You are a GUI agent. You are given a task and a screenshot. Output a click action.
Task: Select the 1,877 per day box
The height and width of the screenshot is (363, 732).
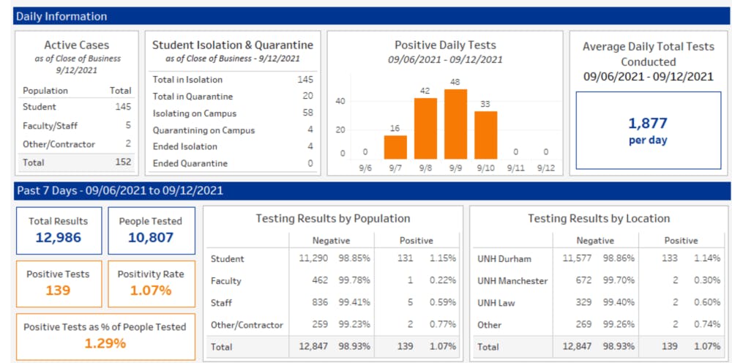point(648,130)
